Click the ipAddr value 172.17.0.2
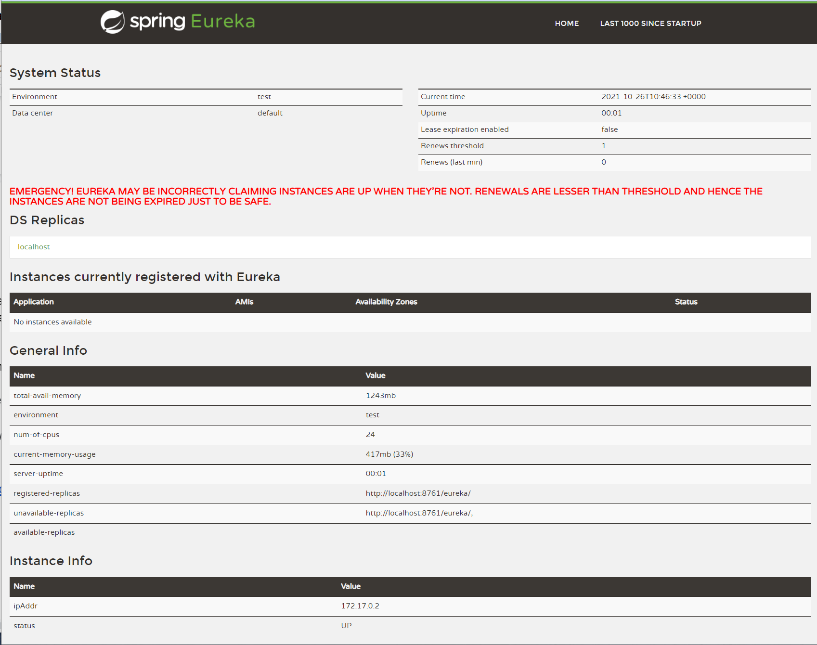This screenshot has width=817, height=645. [x=360, y=606]
